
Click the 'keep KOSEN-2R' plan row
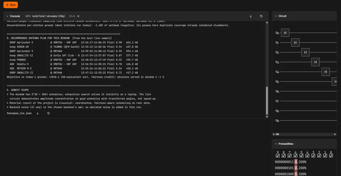(x=74, y=47)
